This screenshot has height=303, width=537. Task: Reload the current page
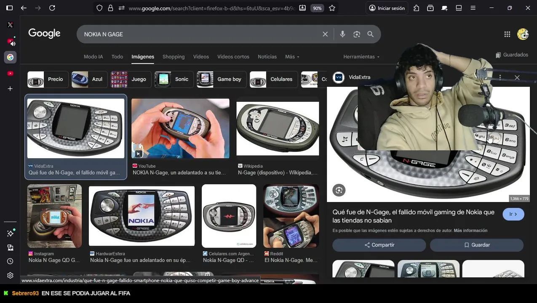(52, 8)
